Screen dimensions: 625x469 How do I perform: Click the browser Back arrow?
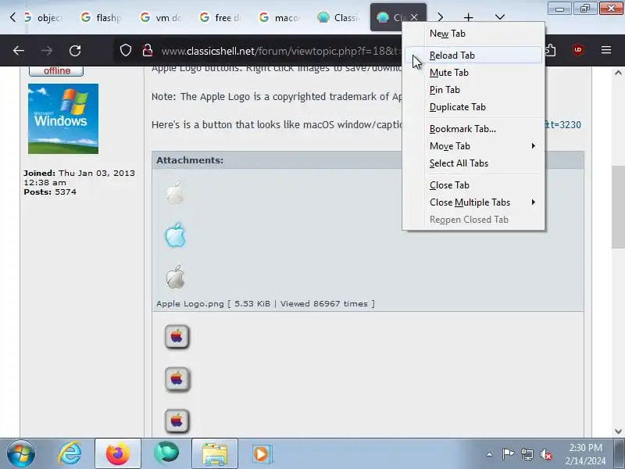point(19,51)
